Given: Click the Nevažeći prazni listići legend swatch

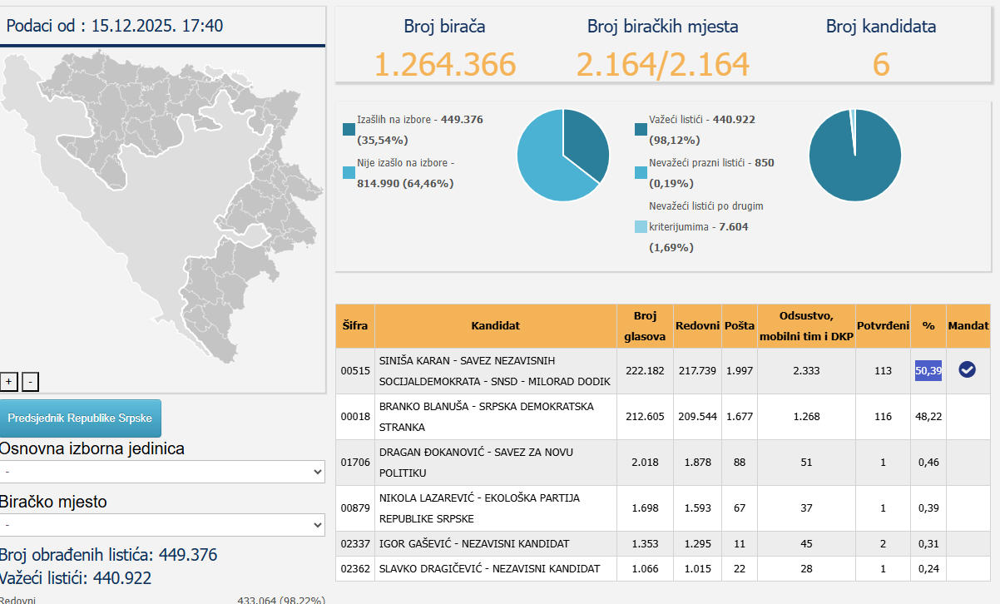Looking at the screenshot, I should 641,173.
